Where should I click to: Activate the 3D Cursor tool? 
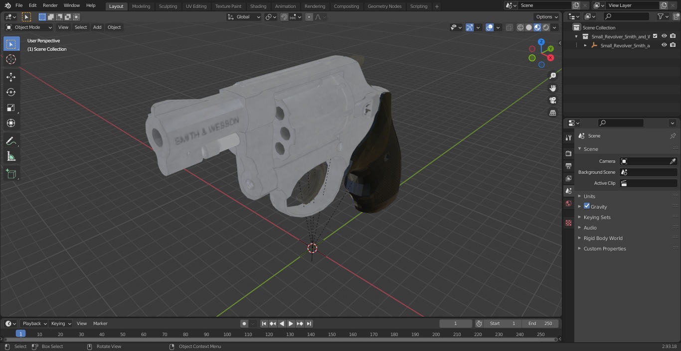pyautogui.click(x=11, y=59)
